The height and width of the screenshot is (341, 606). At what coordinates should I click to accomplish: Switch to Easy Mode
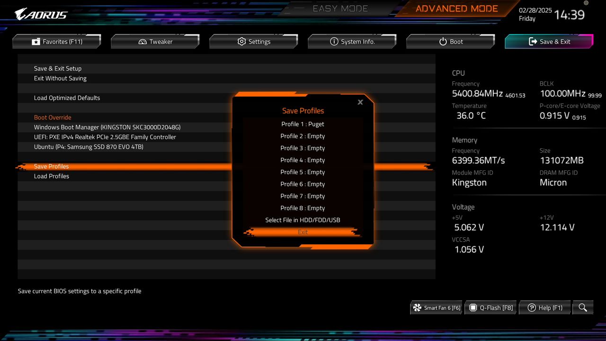click(340, 9)
